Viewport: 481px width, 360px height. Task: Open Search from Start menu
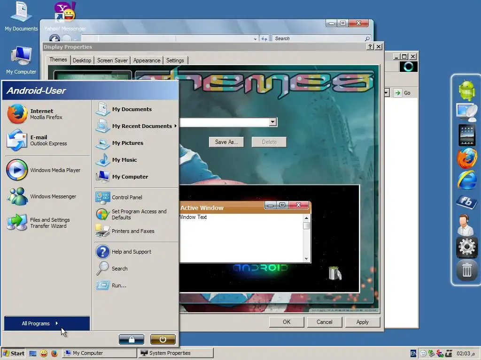[136, 269]
